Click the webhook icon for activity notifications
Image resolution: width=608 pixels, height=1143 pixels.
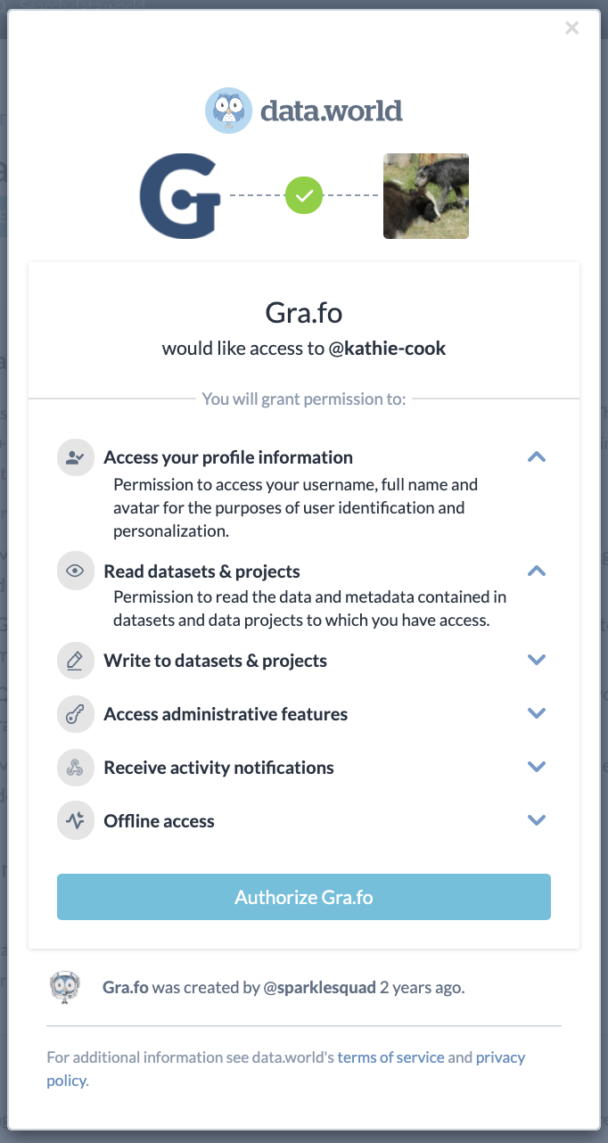[75, 768]
